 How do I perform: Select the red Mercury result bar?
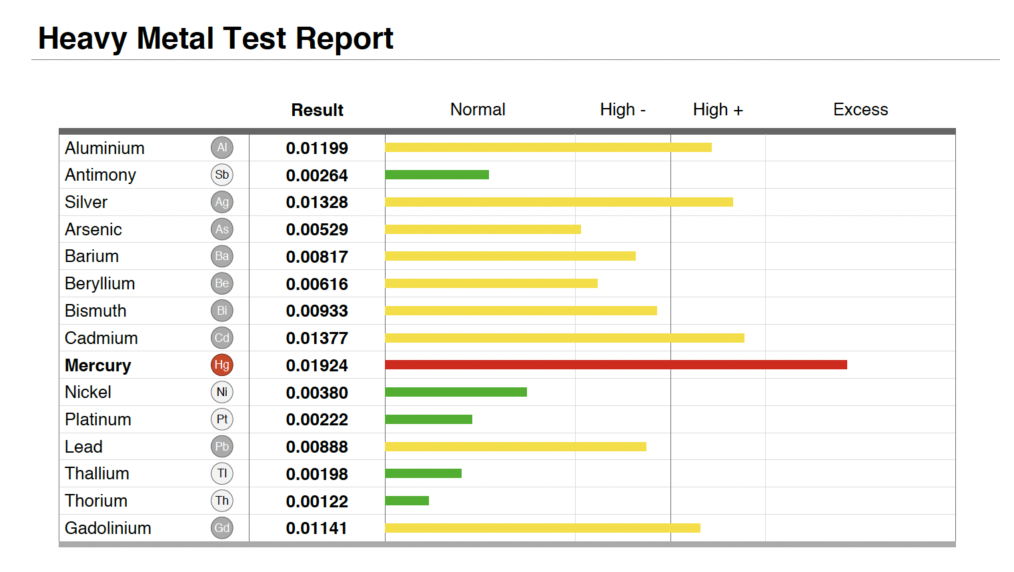coord(616,365)
